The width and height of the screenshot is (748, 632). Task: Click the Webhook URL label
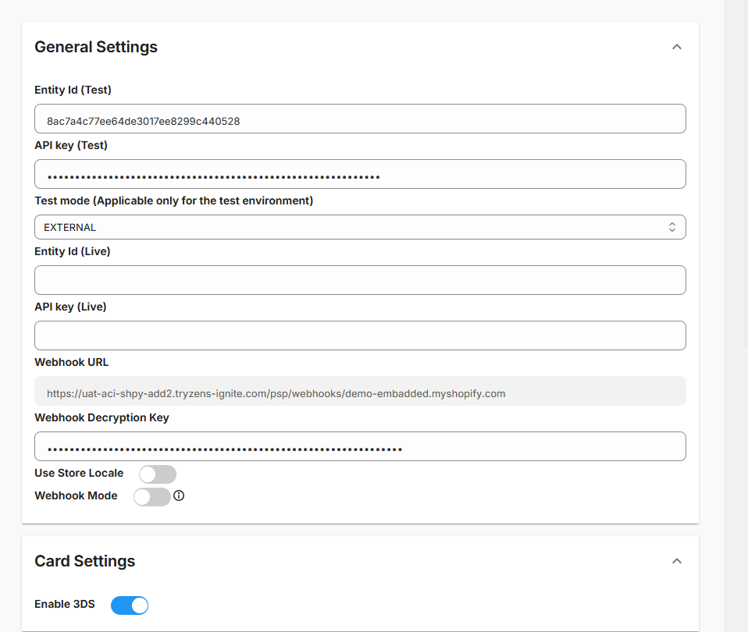tap(72, 362)
